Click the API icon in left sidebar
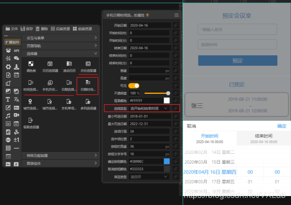This screenshot has width=291, height=205. [x=16, y=51]
